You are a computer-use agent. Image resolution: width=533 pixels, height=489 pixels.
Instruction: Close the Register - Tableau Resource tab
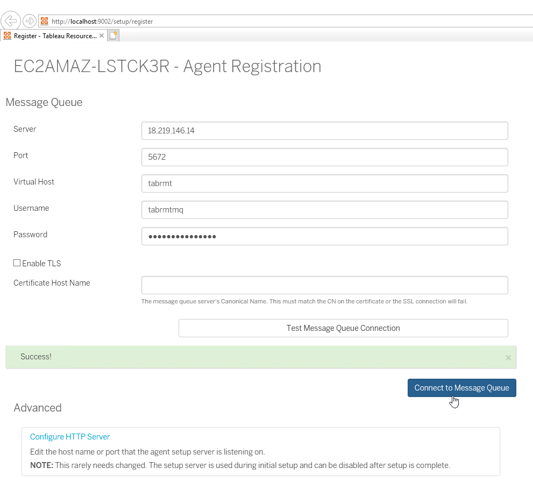102,36
